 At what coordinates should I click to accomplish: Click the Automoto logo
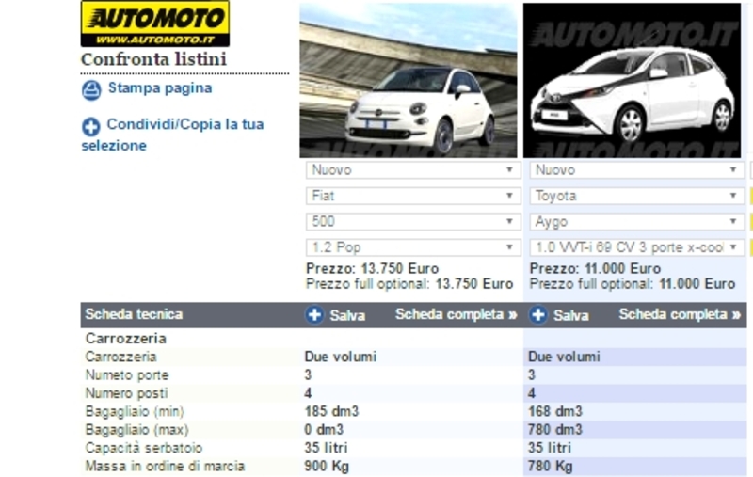155,24
